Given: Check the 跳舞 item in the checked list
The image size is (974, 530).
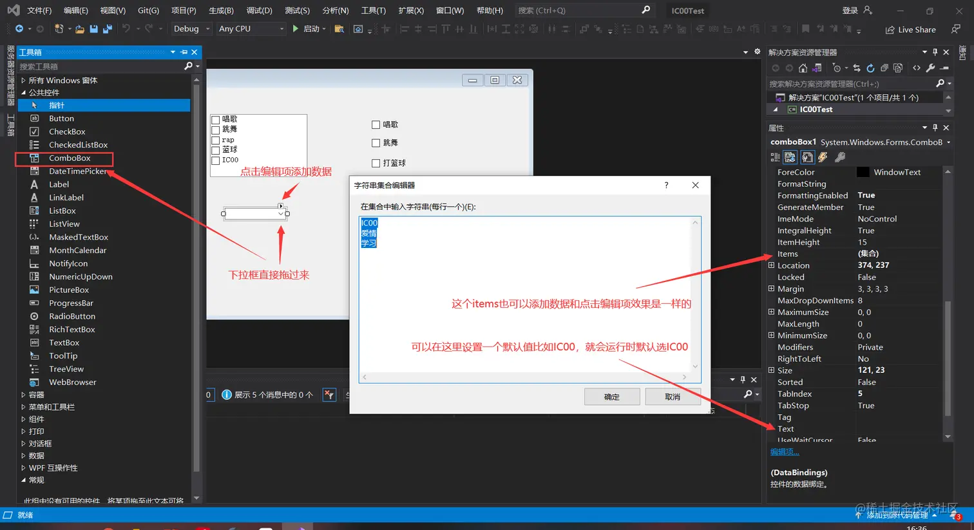Looking at the screenshot, I should 216,129.
